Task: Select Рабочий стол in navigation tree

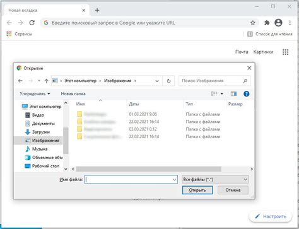Action: coord(42,166)
